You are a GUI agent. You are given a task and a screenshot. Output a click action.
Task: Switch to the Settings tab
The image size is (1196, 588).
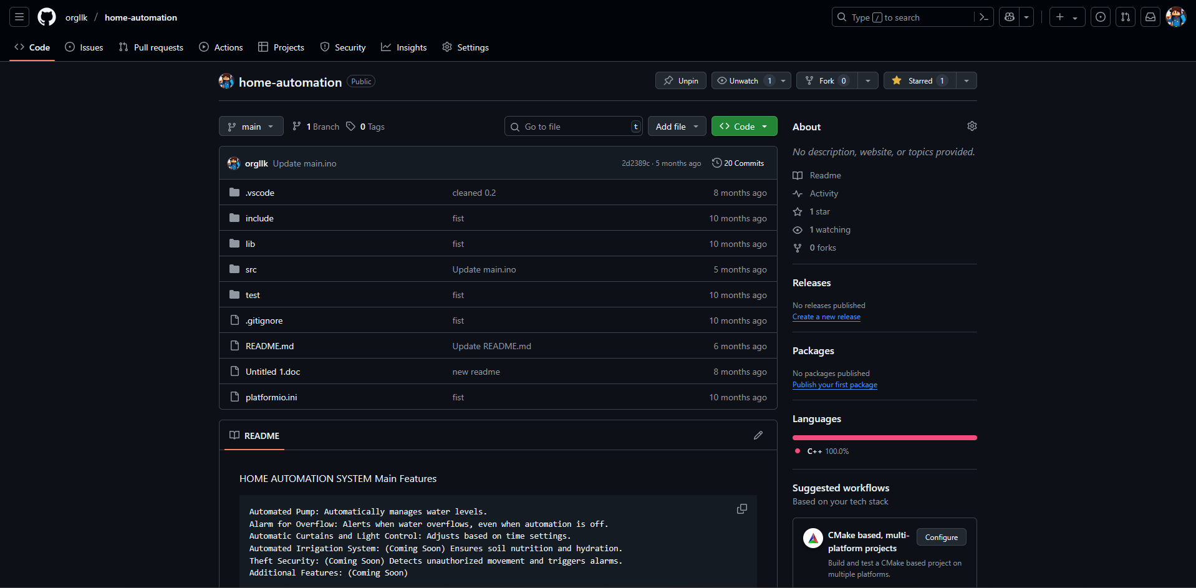click(466, 47)
